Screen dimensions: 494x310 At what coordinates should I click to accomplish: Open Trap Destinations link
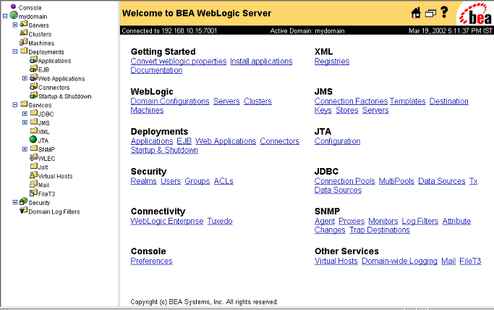point(380,230)
